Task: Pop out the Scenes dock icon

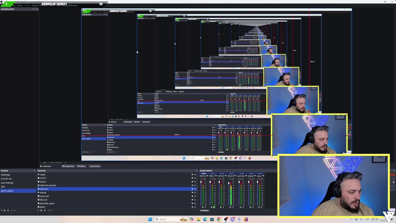Action: [x=34, y=171]
